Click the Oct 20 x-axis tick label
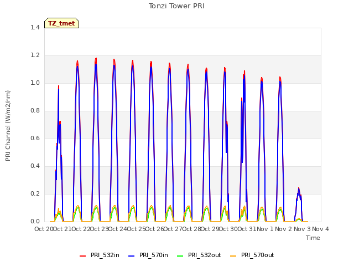This screenshot has height=266, width=354. (x=44, y=229)
